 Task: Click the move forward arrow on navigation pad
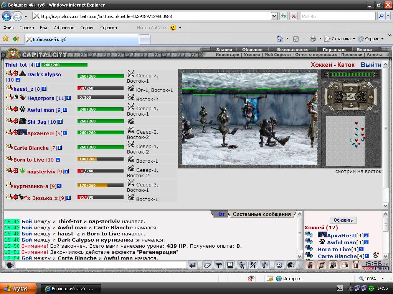tap(351, 88)
